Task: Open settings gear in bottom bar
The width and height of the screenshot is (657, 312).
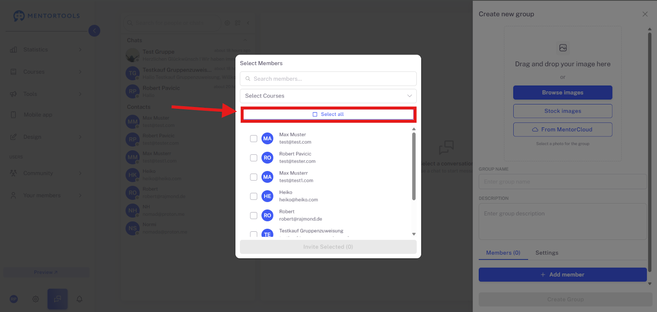Action: pyautogui.click(x=36, y=299)
